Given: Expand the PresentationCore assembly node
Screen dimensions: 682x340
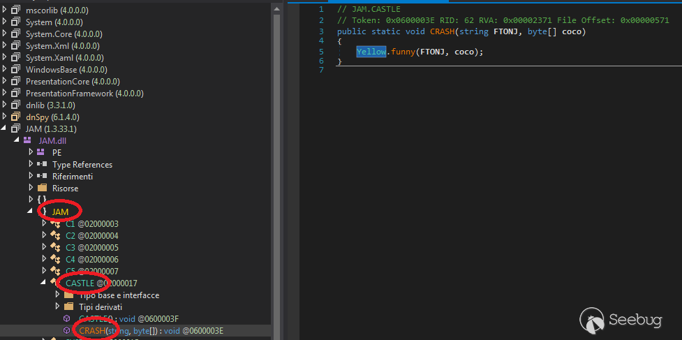Looking at the screenshot, I should 4,81.
